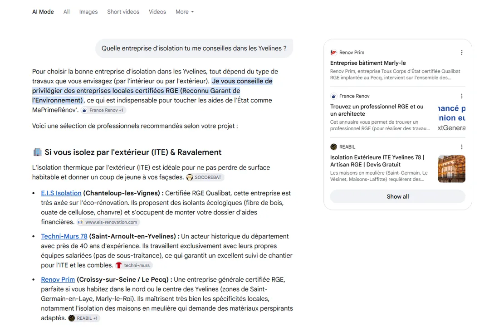Open 'Isolation Extérieure ITE Yvelines 78' source title

click(x=377, y=161)
